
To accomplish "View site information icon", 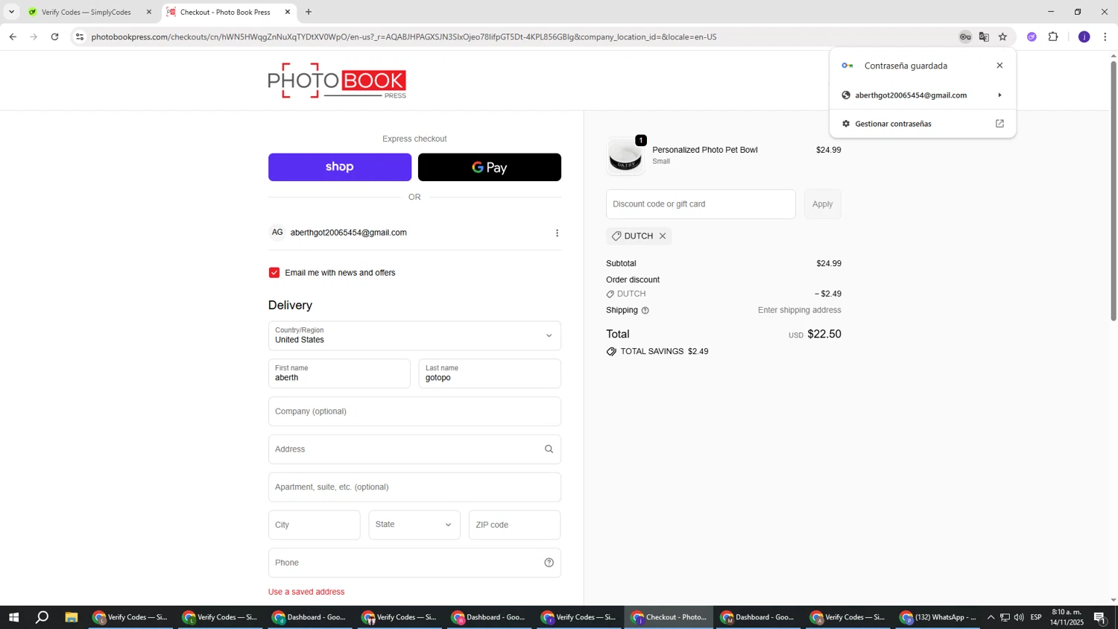I will 80,37.
